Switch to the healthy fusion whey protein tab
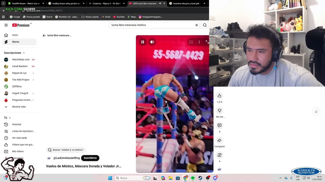 click(66, 4)
